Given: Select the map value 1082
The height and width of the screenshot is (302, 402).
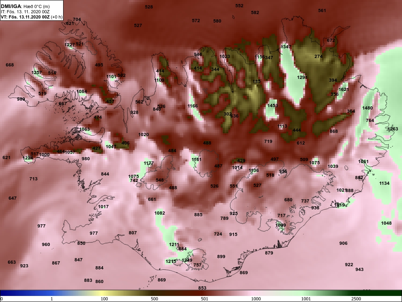Looking at the screenshot, I should pos(160,213).
